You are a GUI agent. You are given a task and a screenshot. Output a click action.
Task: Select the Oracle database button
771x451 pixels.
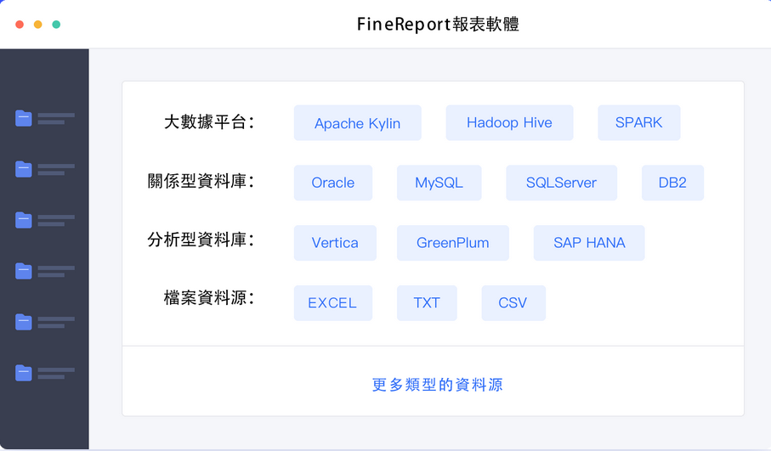coord(333,183)
